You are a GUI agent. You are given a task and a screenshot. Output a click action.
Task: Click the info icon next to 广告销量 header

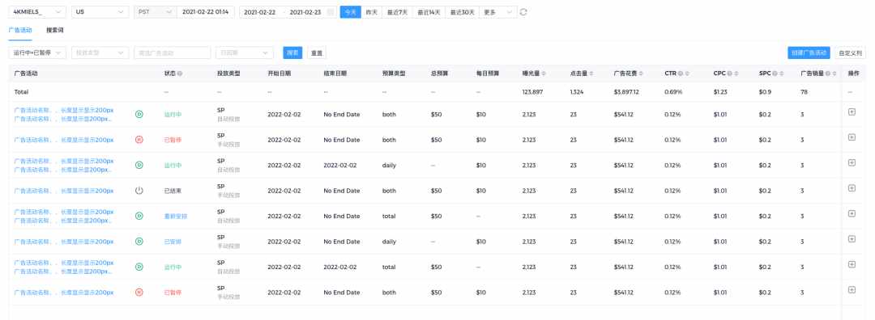[828, 74]
